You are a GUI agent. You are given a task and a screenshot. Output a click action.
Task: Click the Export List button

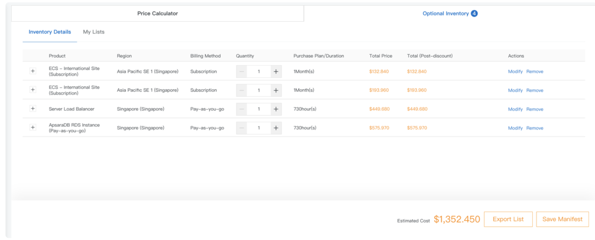point(508,219)
